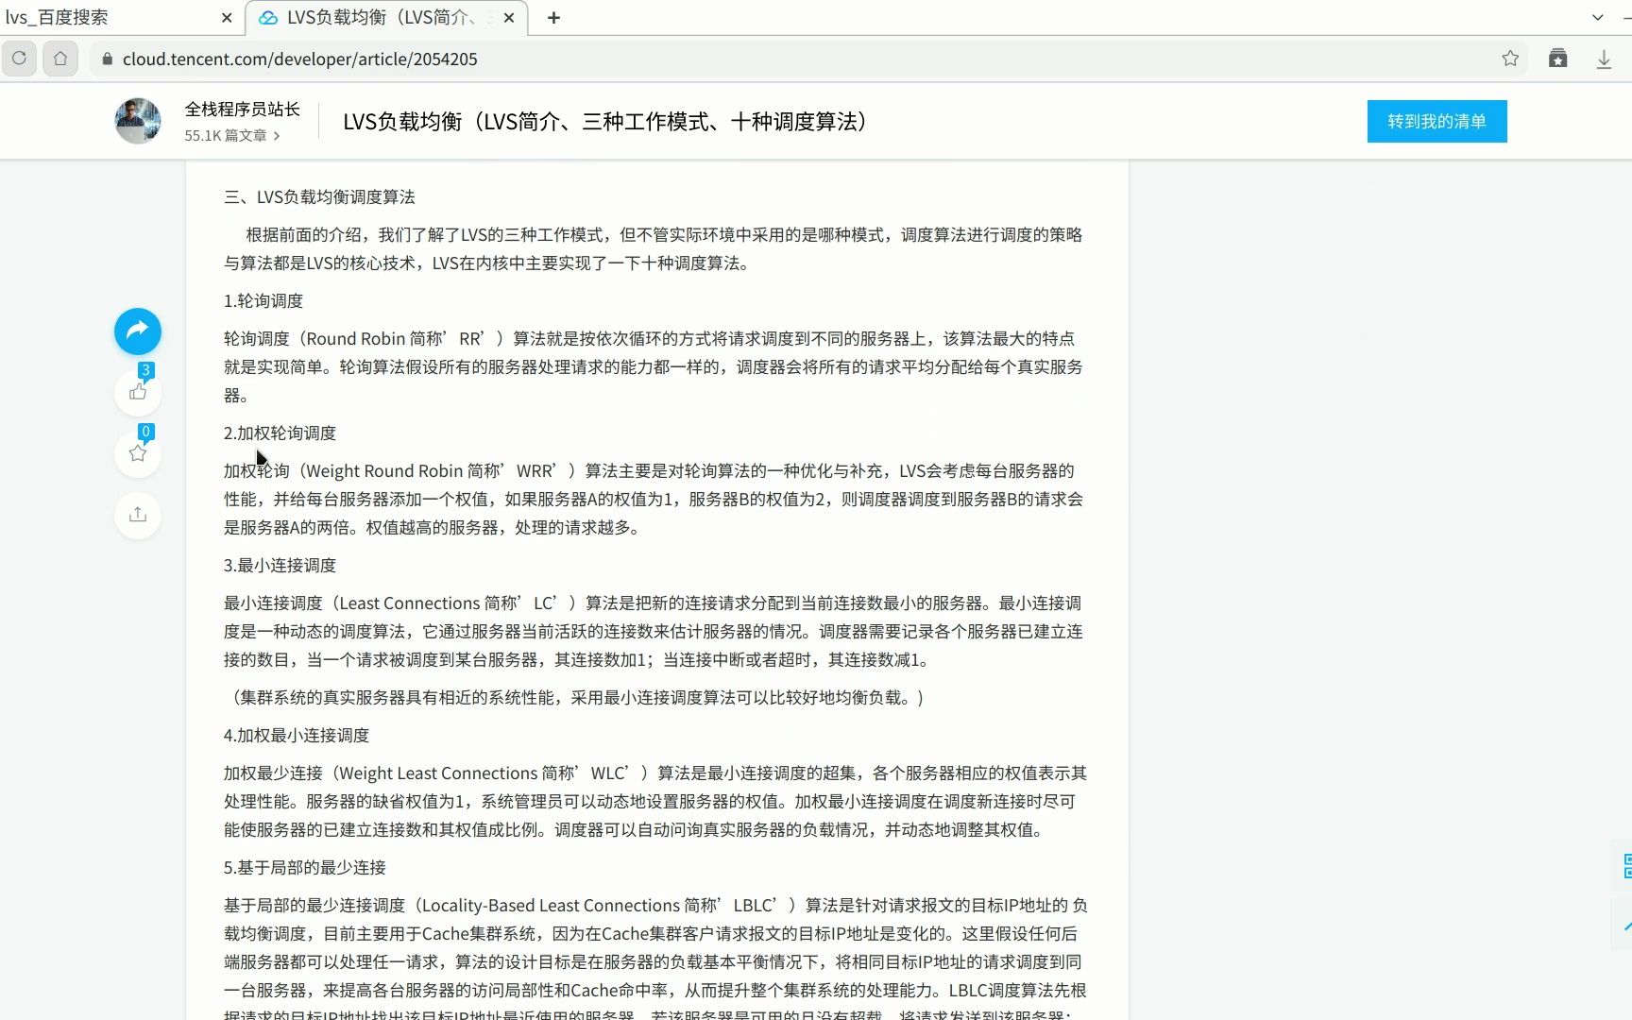
Task: Open author name 全栈程序员站长 link
Action: [x=242, y=109]
